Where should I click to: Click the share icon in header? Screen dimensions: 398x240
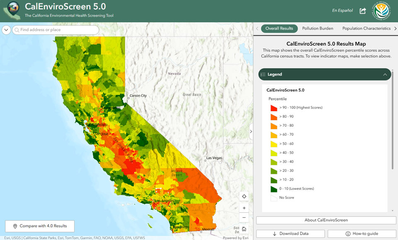tap(363, 11)
